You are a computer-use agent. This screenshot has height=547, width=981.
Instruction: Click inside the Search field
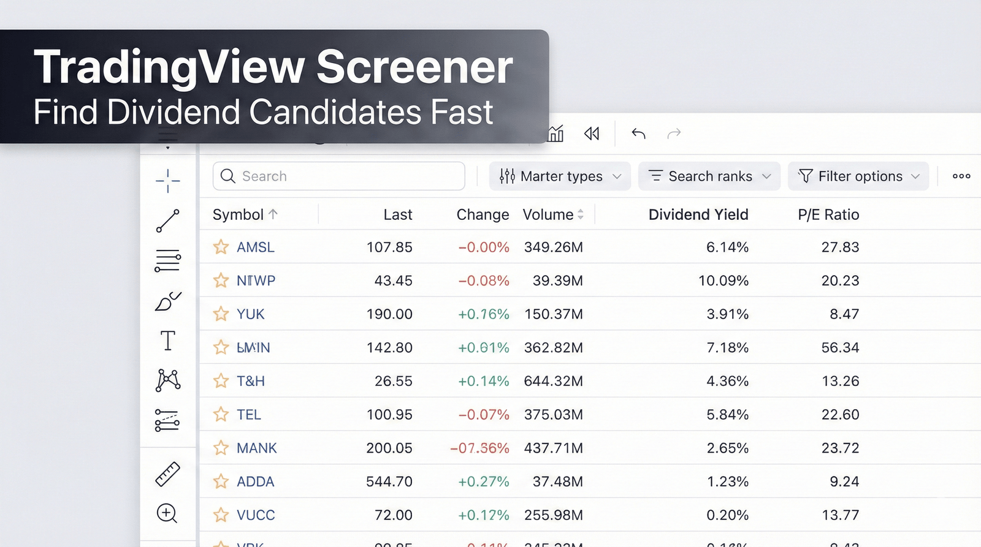pos(337,176)
